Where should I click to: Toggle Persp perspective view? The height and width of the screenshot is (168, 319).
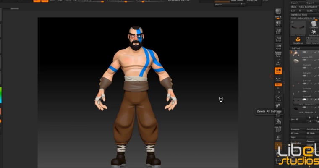(278, 54)
